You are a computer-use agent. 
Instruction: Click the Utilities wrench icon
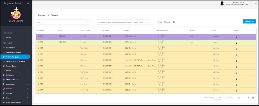(x=4, y=93)
